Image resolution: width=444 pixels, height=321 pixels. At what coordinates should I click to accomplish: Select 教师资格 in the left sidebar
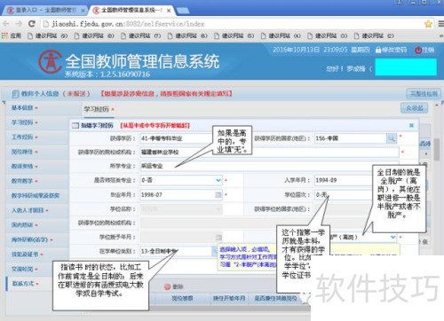[x=24, y=166]
